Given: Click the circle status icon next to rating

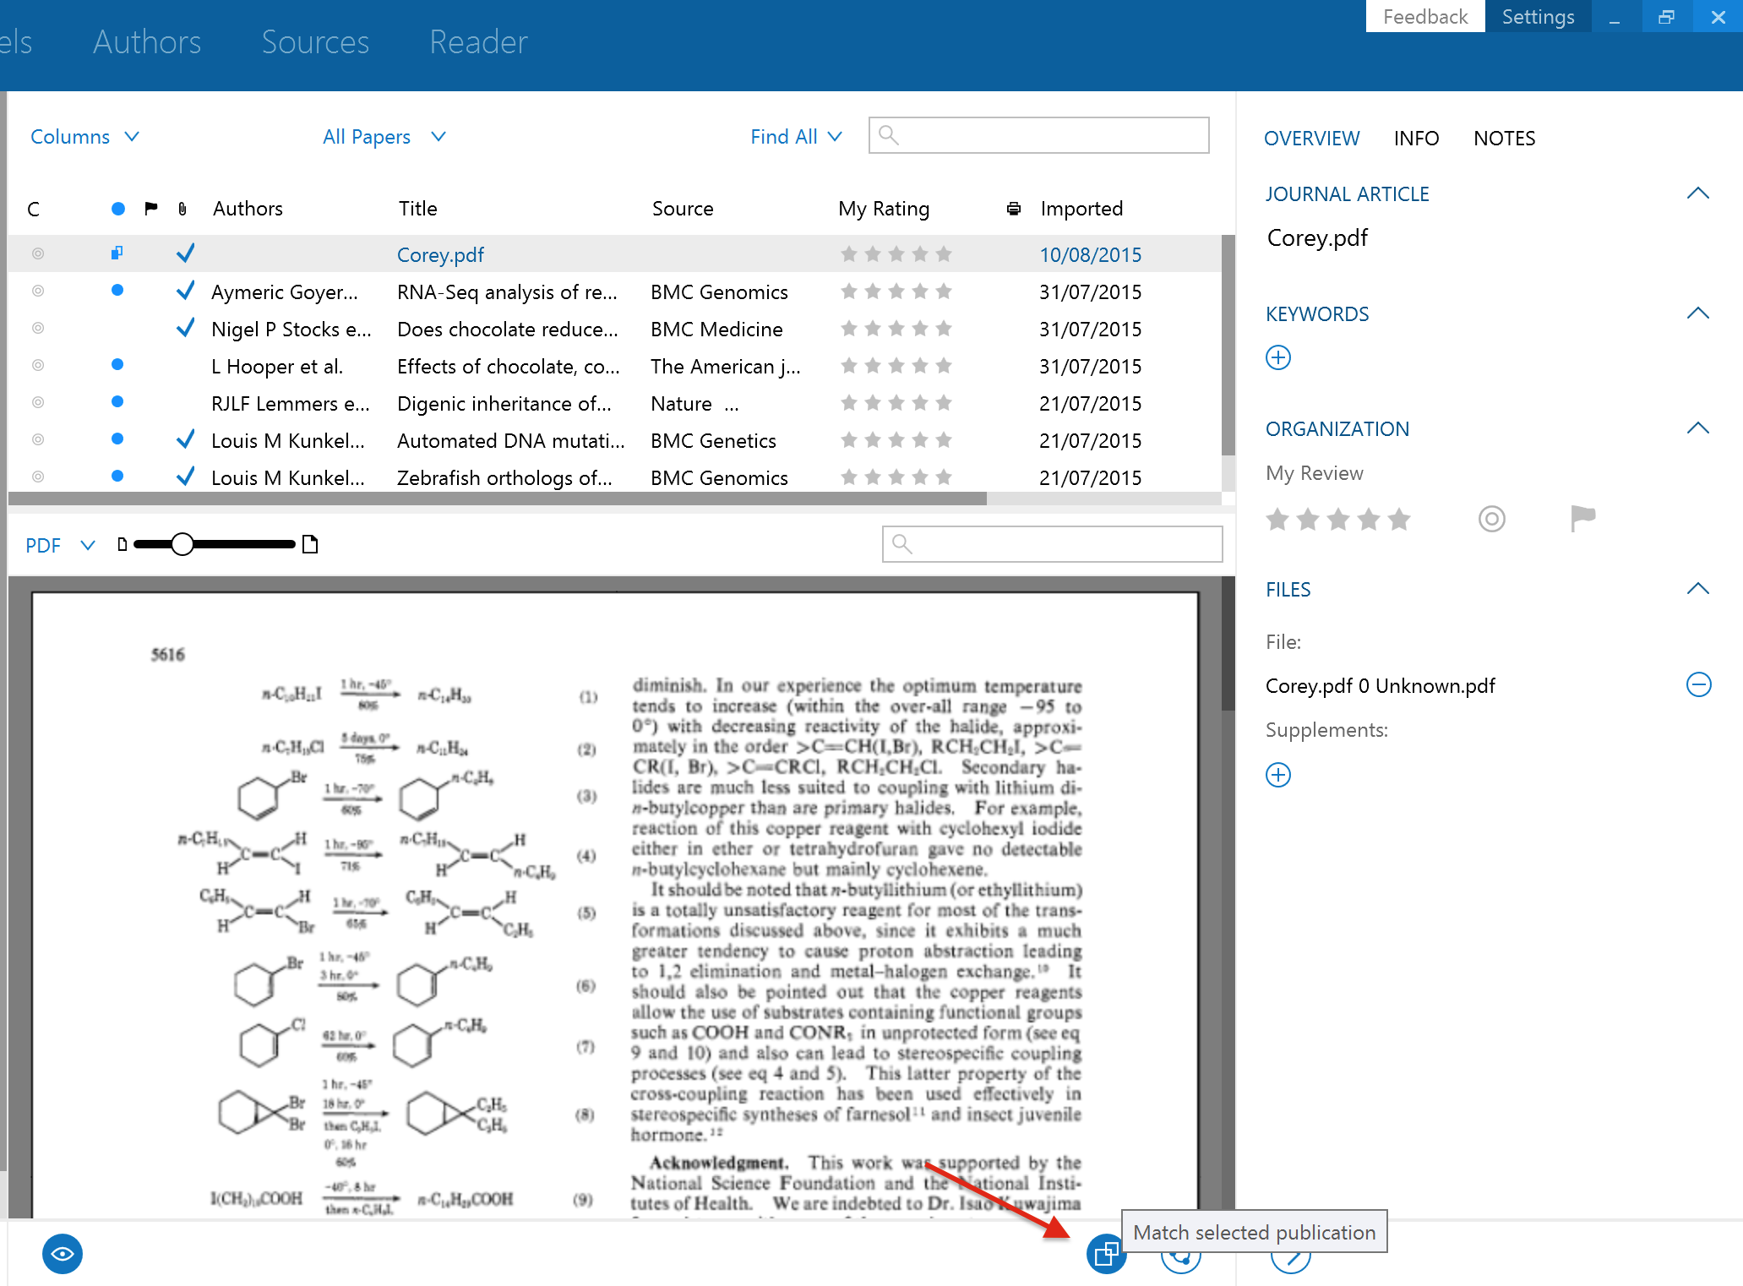Looking at the screenshot, I should [x=1491, y=517].
